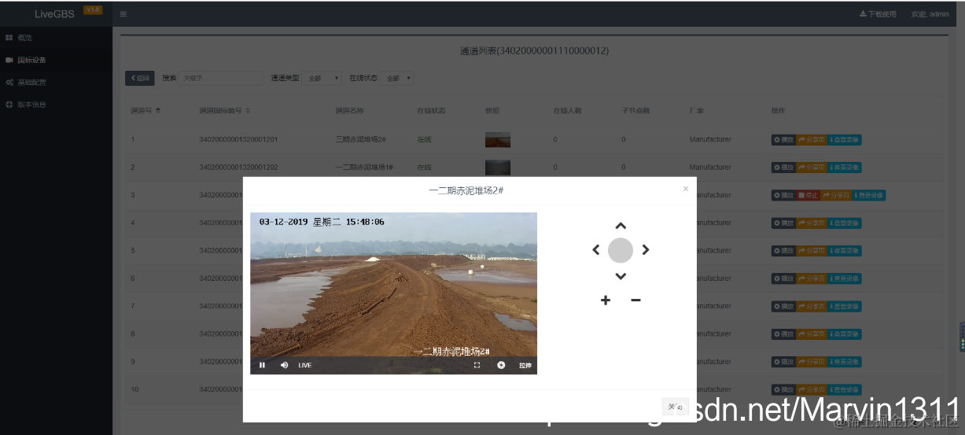Click 查看录像 button in row 9

coord(845,362)
